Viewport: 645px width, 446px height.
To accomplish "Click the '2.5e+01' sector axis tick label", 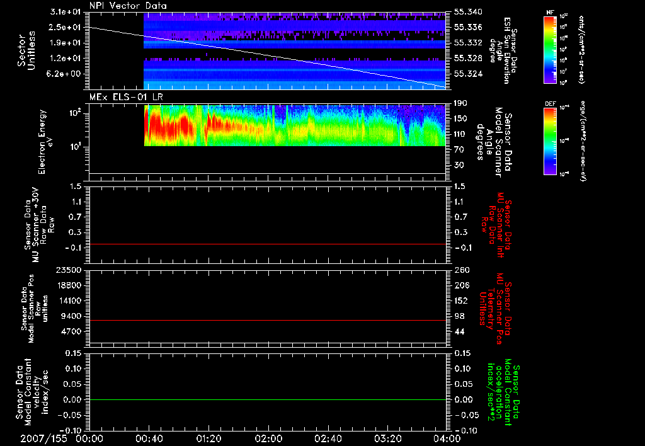I will coord(66,27).
